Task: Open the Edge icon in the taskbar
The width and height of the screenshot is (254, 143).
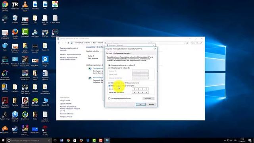Action: click(x=88, y=140)
